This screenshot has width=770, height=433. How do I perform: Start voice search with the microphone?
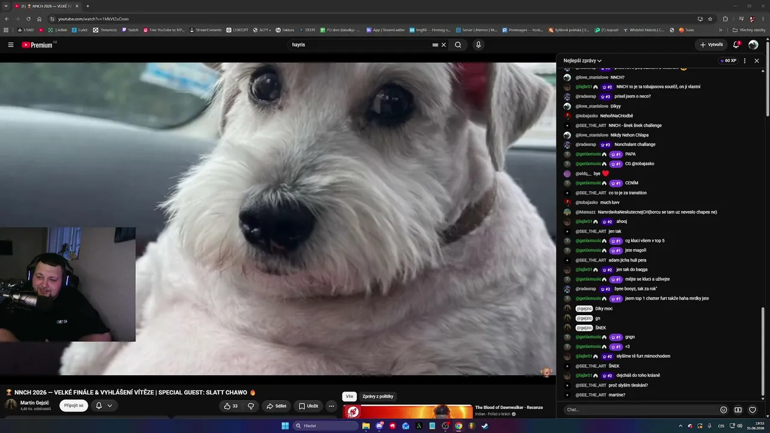[478, 45]
